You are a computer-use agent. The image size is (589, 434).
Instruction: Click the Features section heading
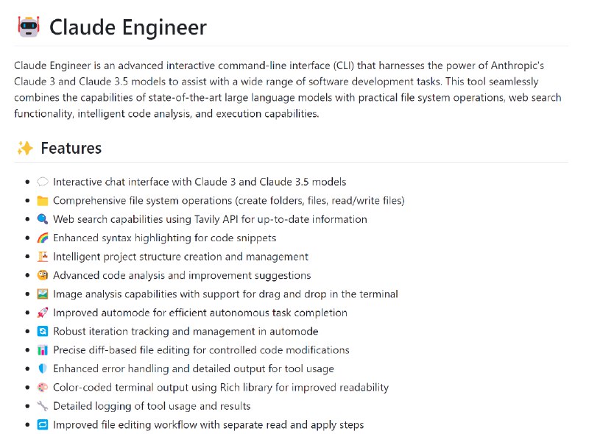click(71, 149)
